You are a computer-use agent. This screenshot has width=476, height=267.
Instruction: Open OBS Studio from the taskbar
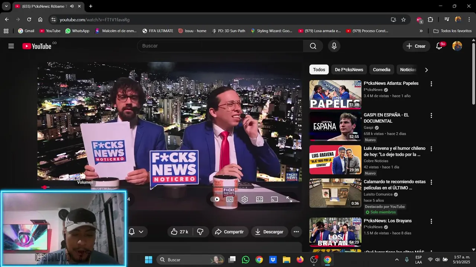click(x=314, y=260)
